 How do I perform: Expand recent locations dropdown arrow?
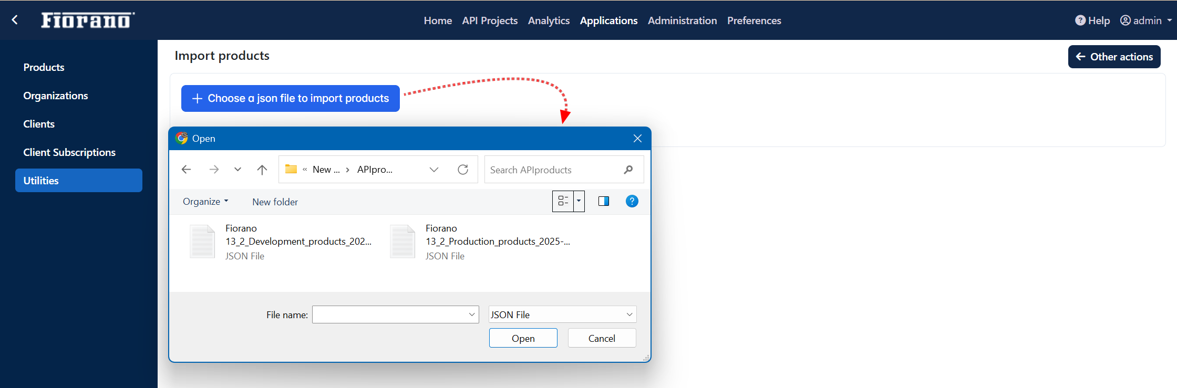(x=238, y=169)
